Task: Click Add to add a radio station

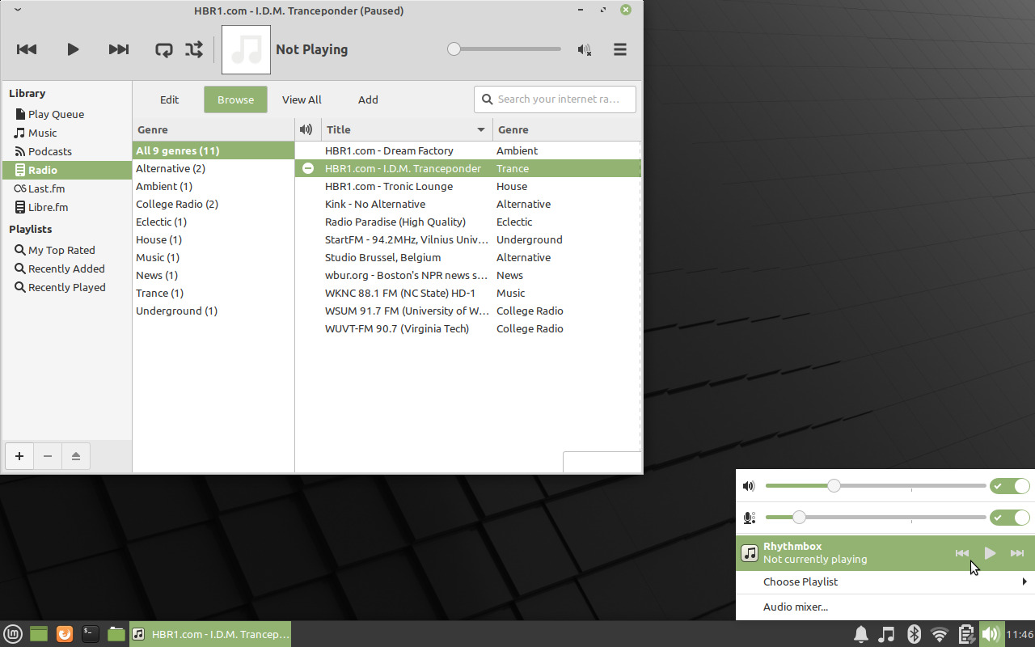Action: click(368, 99)
